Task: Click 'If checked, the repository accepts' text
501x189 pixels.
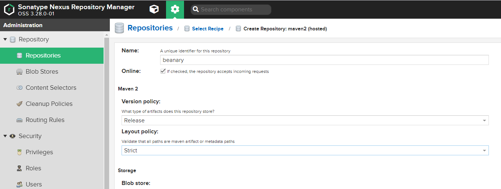Action: 218,71
